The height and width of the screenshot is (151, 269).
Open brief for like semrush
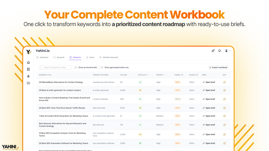[209, 125]
